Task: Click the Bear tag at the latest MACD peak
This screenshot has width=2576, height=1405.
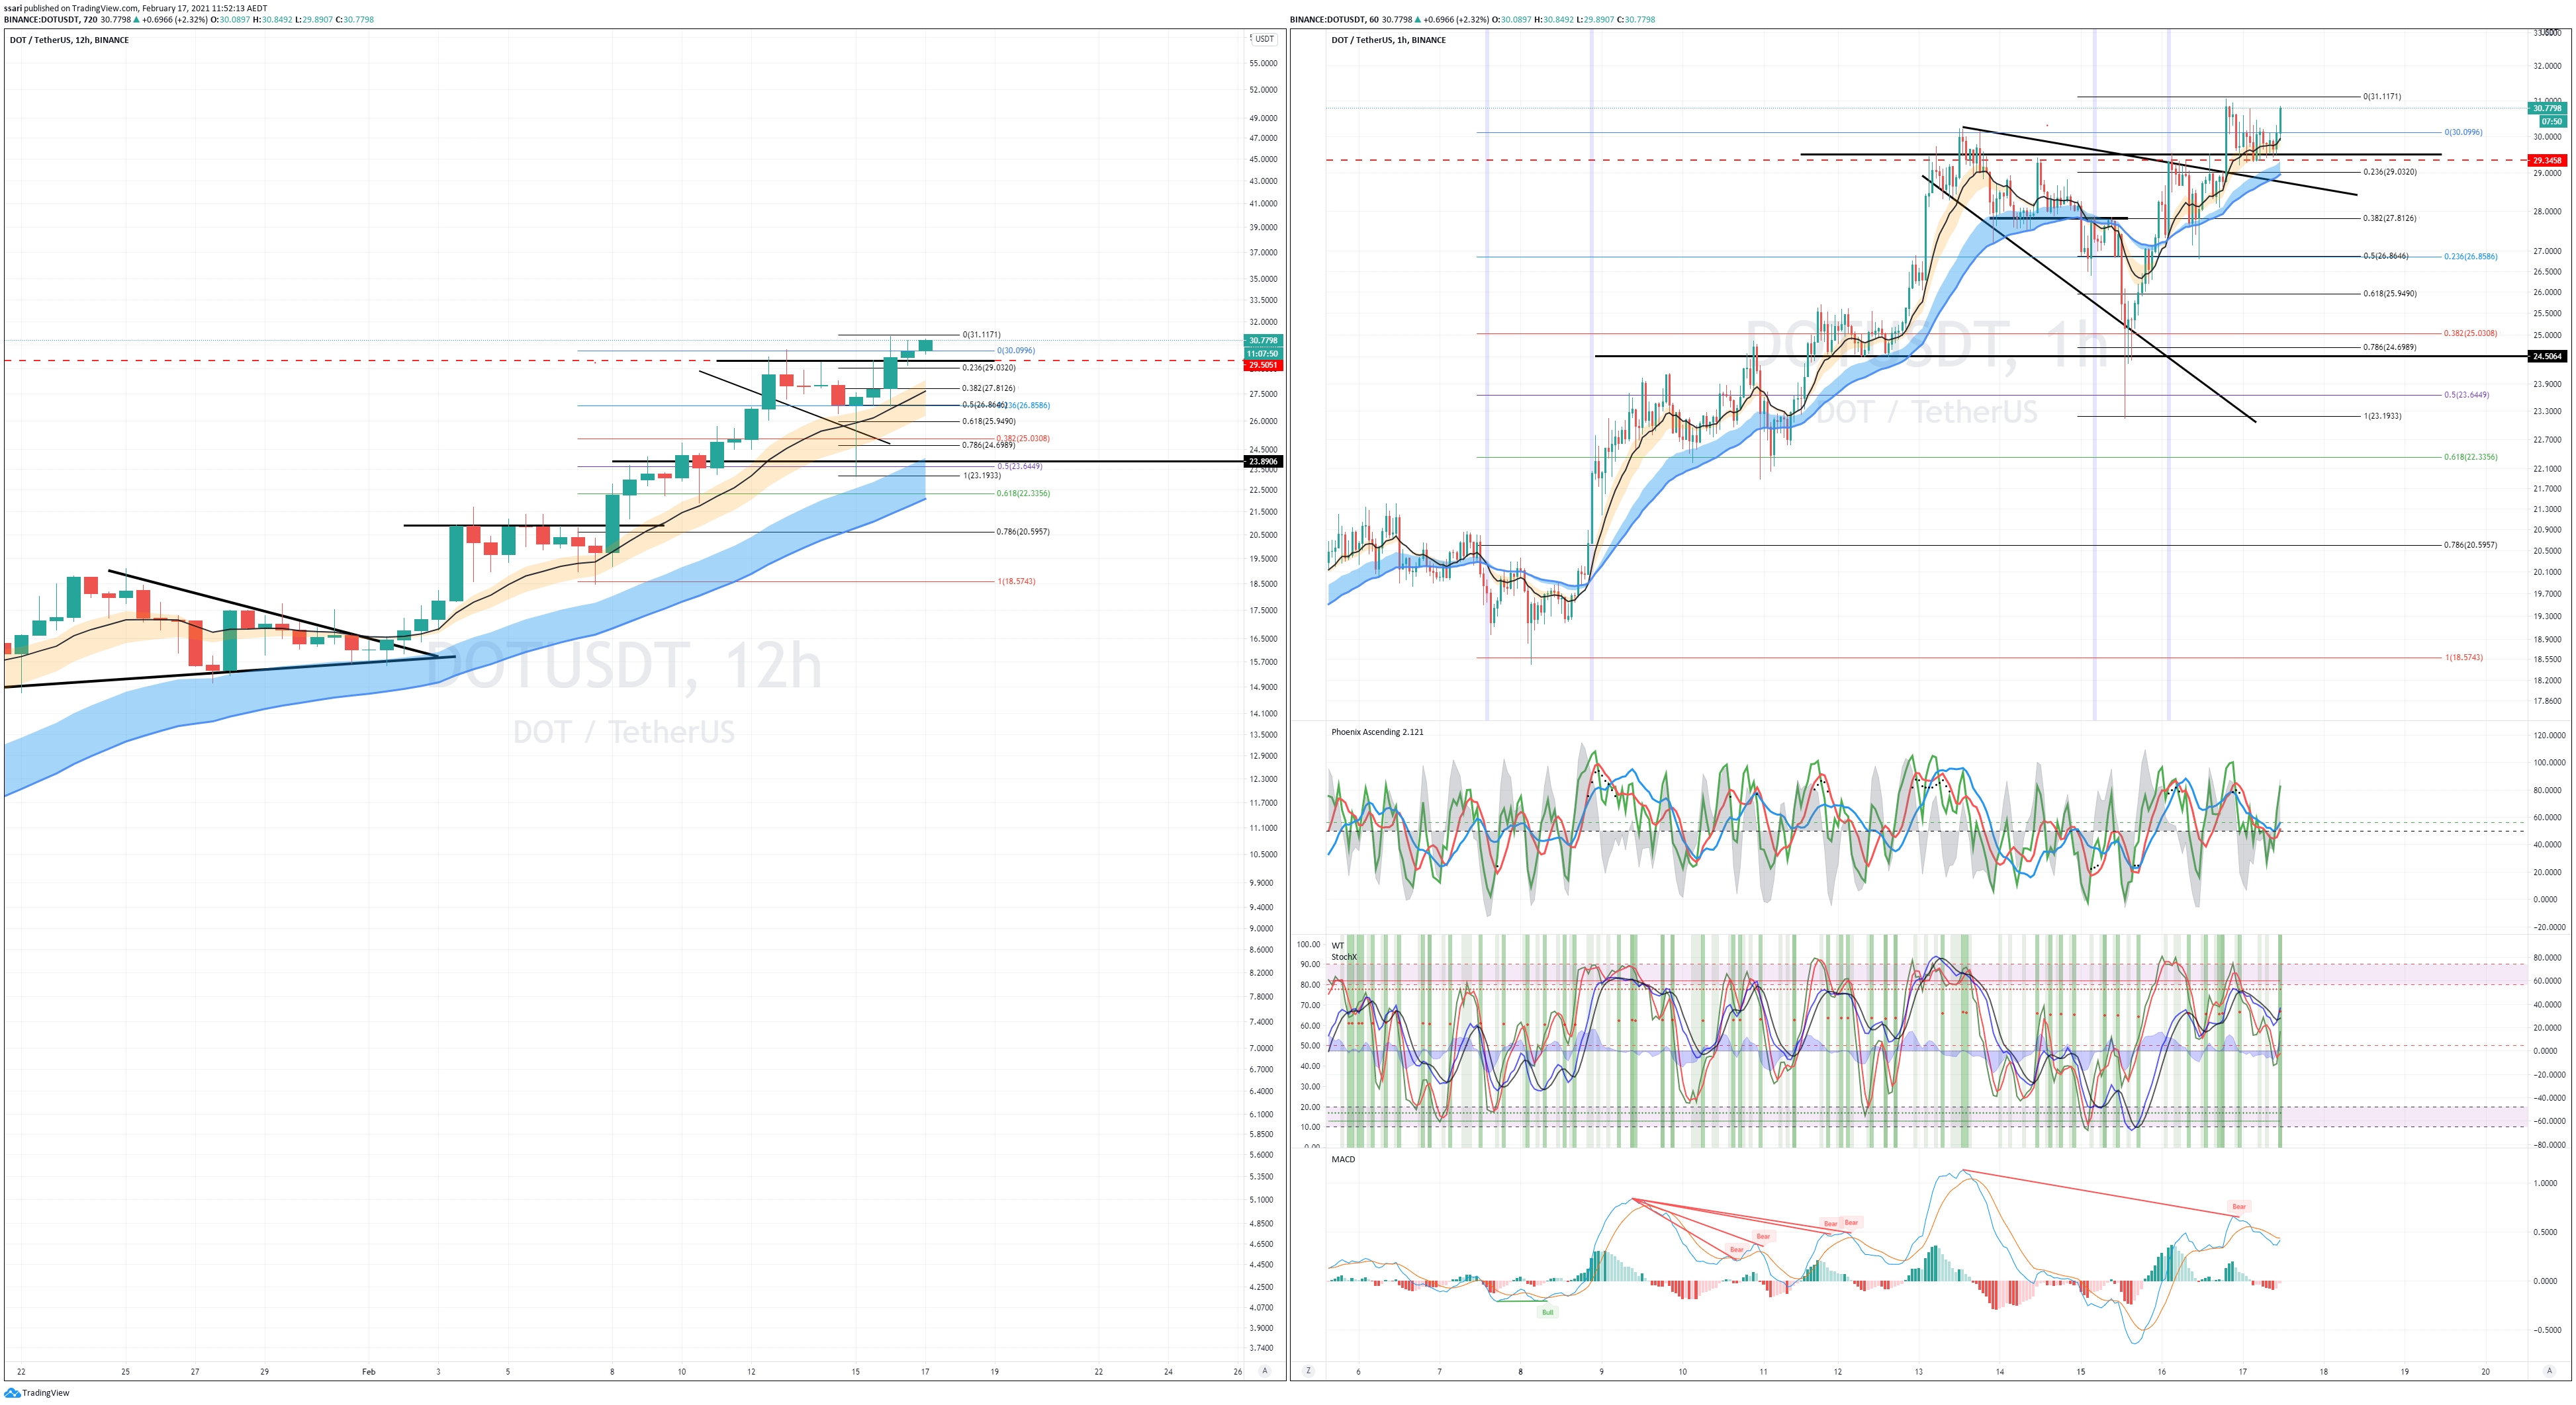Action: [2239, 1206]
